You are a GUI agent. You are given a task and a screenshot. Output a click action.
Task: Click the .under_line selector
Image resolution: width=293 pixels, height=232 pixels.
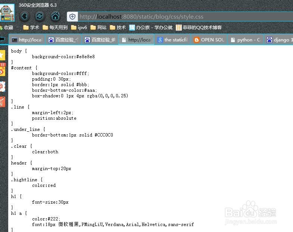coord(28,129)
